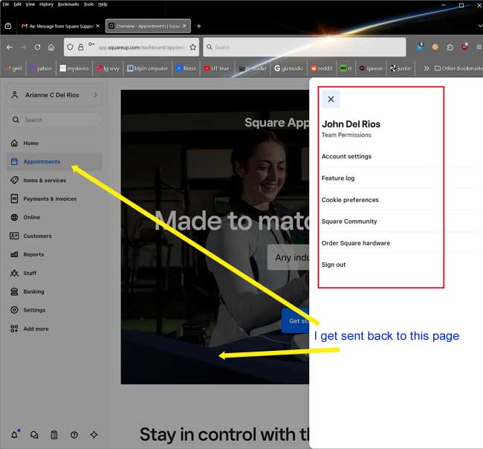
Task: Reload the page with refresh icon
Action: tap(38, 47)
